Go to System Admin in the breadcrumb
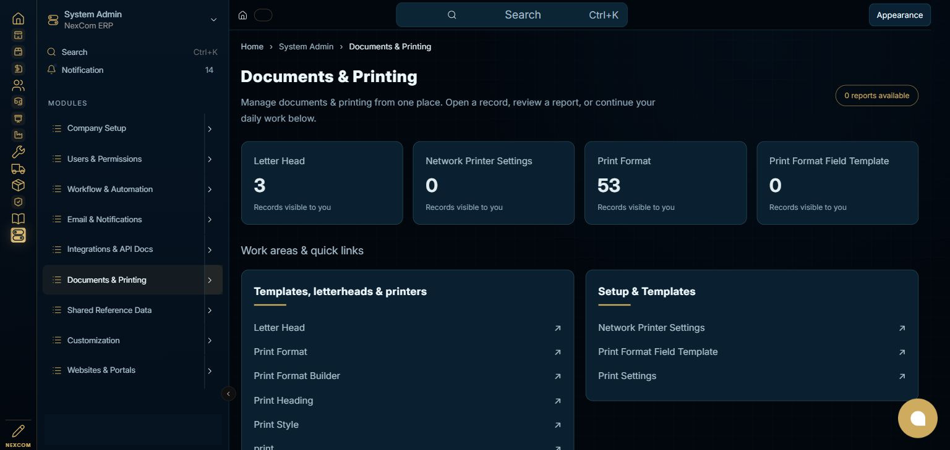This screenshot has width=950, height=450. tap(306, 46)
